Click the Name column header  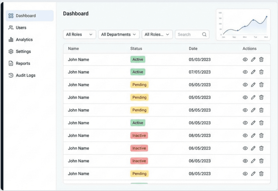click(73, 48)
